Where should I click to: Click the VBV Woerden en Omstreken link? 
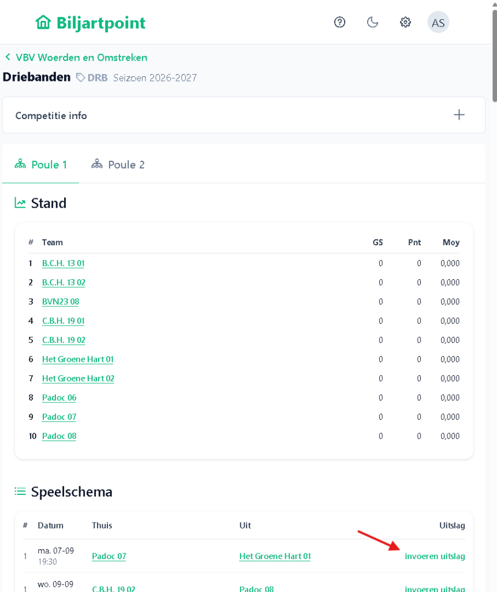81,57
